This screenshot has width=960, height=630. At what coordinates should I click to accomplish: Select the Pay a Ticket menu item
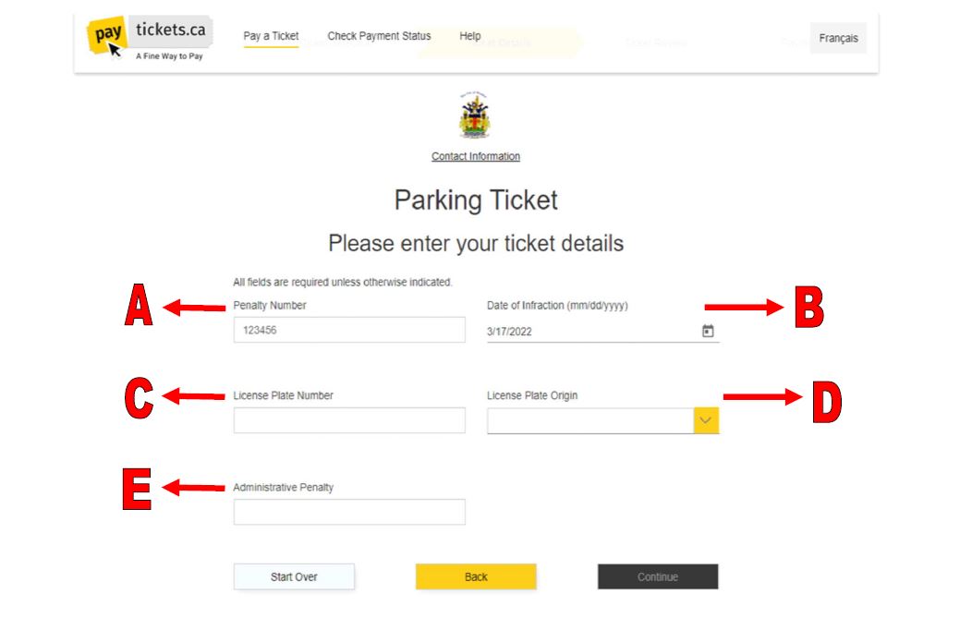tap(270, 35)
